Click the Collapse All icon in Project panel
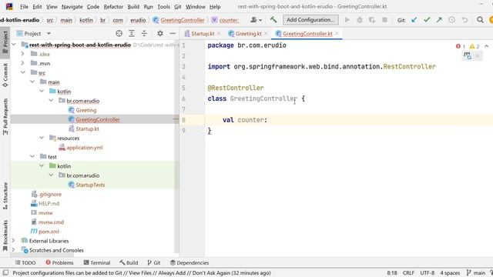Screen dimensions: 493x277 point(144,33)
